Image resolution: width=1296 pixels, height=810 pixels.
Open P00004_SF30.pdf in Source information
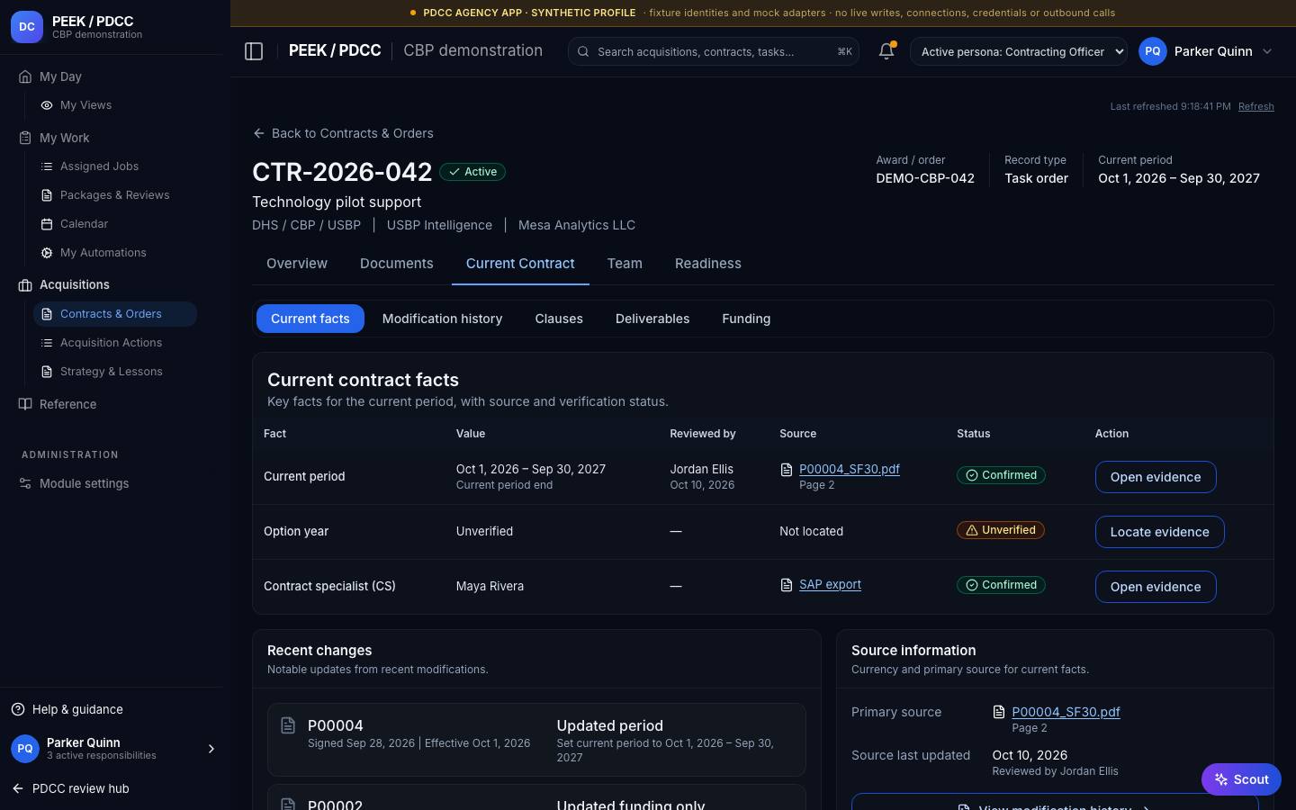[1066, 712]
